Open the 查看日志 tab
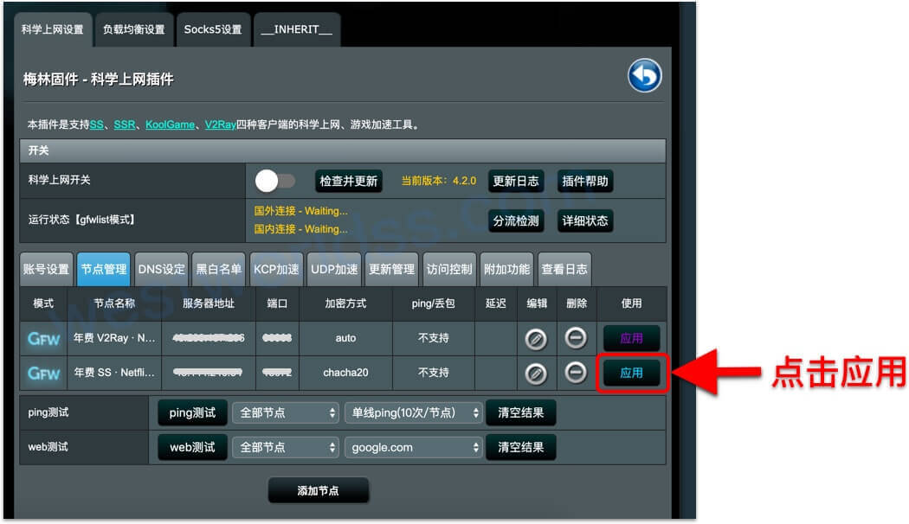The height and width of the screenshot is (524, 909). (564, 269)
